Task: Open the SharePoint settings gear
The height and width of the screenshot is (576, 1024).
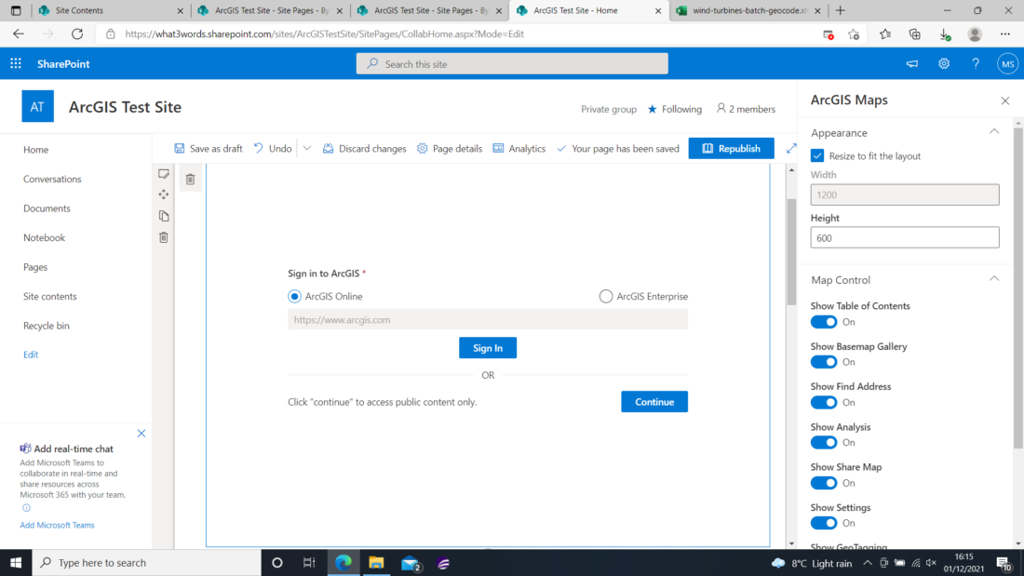Action: coord(944,63)
